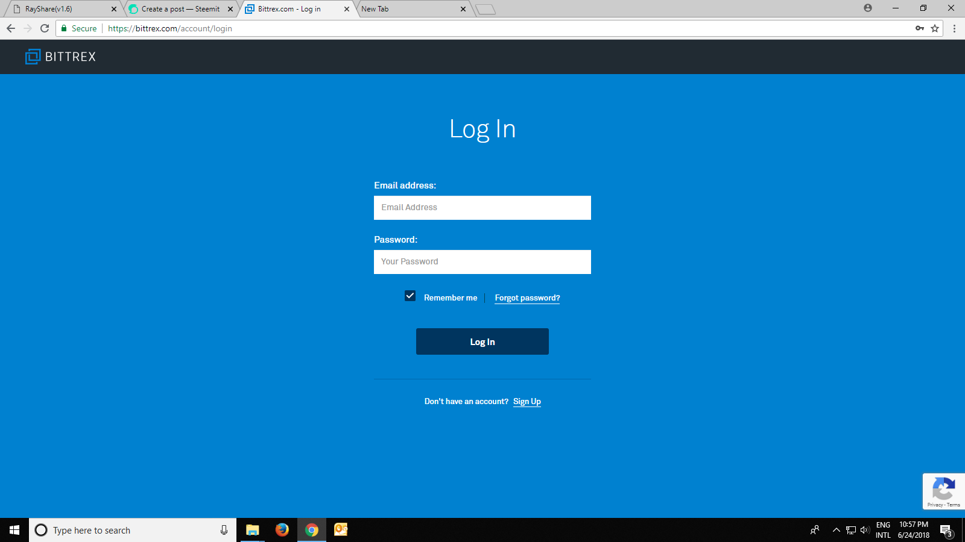View site security info via the lock icon

(x=64, y=28)
